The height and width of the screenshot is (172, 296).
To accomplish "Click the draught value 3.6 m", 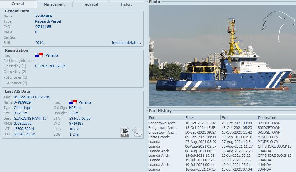I will (x=74, y=113).
